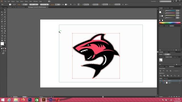
Task: Select the Selection (black arrow) tool
Action: (2, 10)
